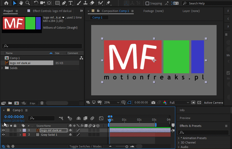The height and width of the screenshot is (149, 232).
Task: Delete selected project item with trash icon
Action: click(42, 103)
